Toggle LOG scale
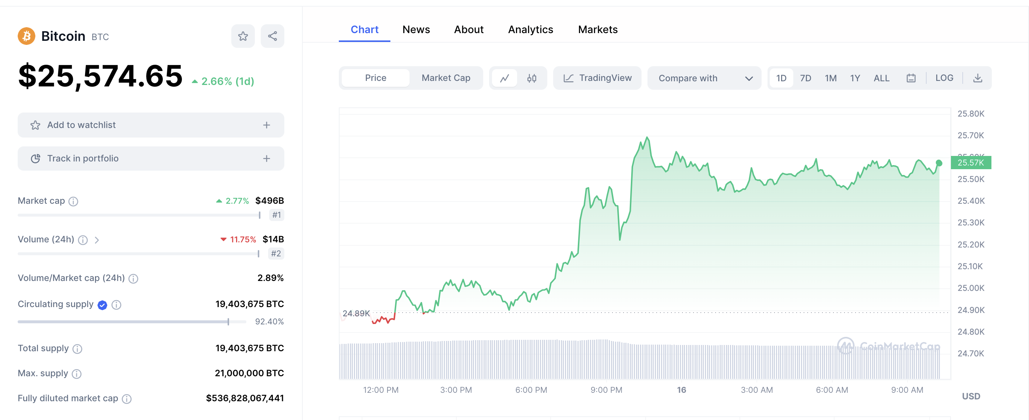The width and height of the screenshot is (1029, 420). click(944, 78)
